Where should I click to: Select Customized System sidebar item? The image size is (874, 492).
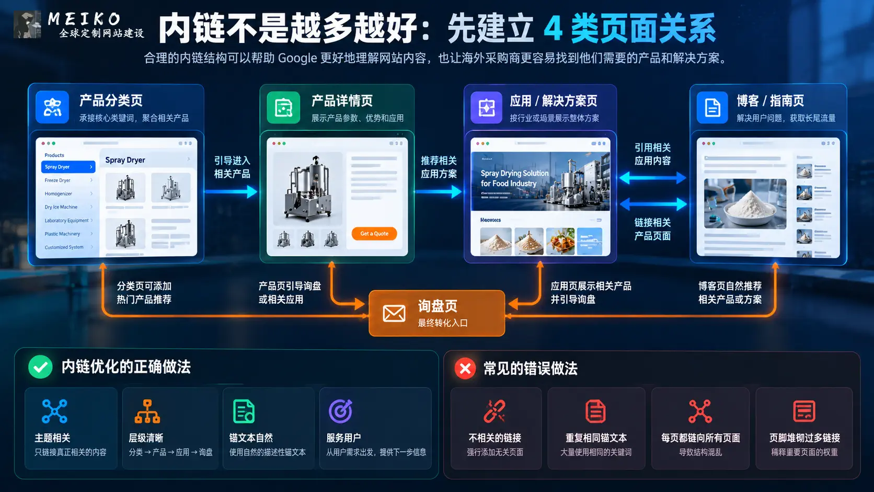tap(68, 247)
